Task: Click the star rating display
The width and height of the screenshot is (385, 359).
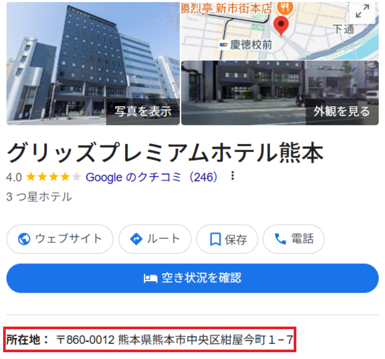Action: point(54,177)
